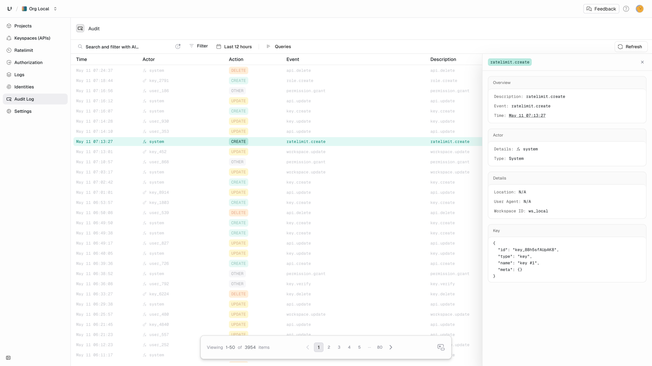The height and width of the screenshot is (366, 652).
Task: Open the help question mark icon
Action: pos(626,9)
